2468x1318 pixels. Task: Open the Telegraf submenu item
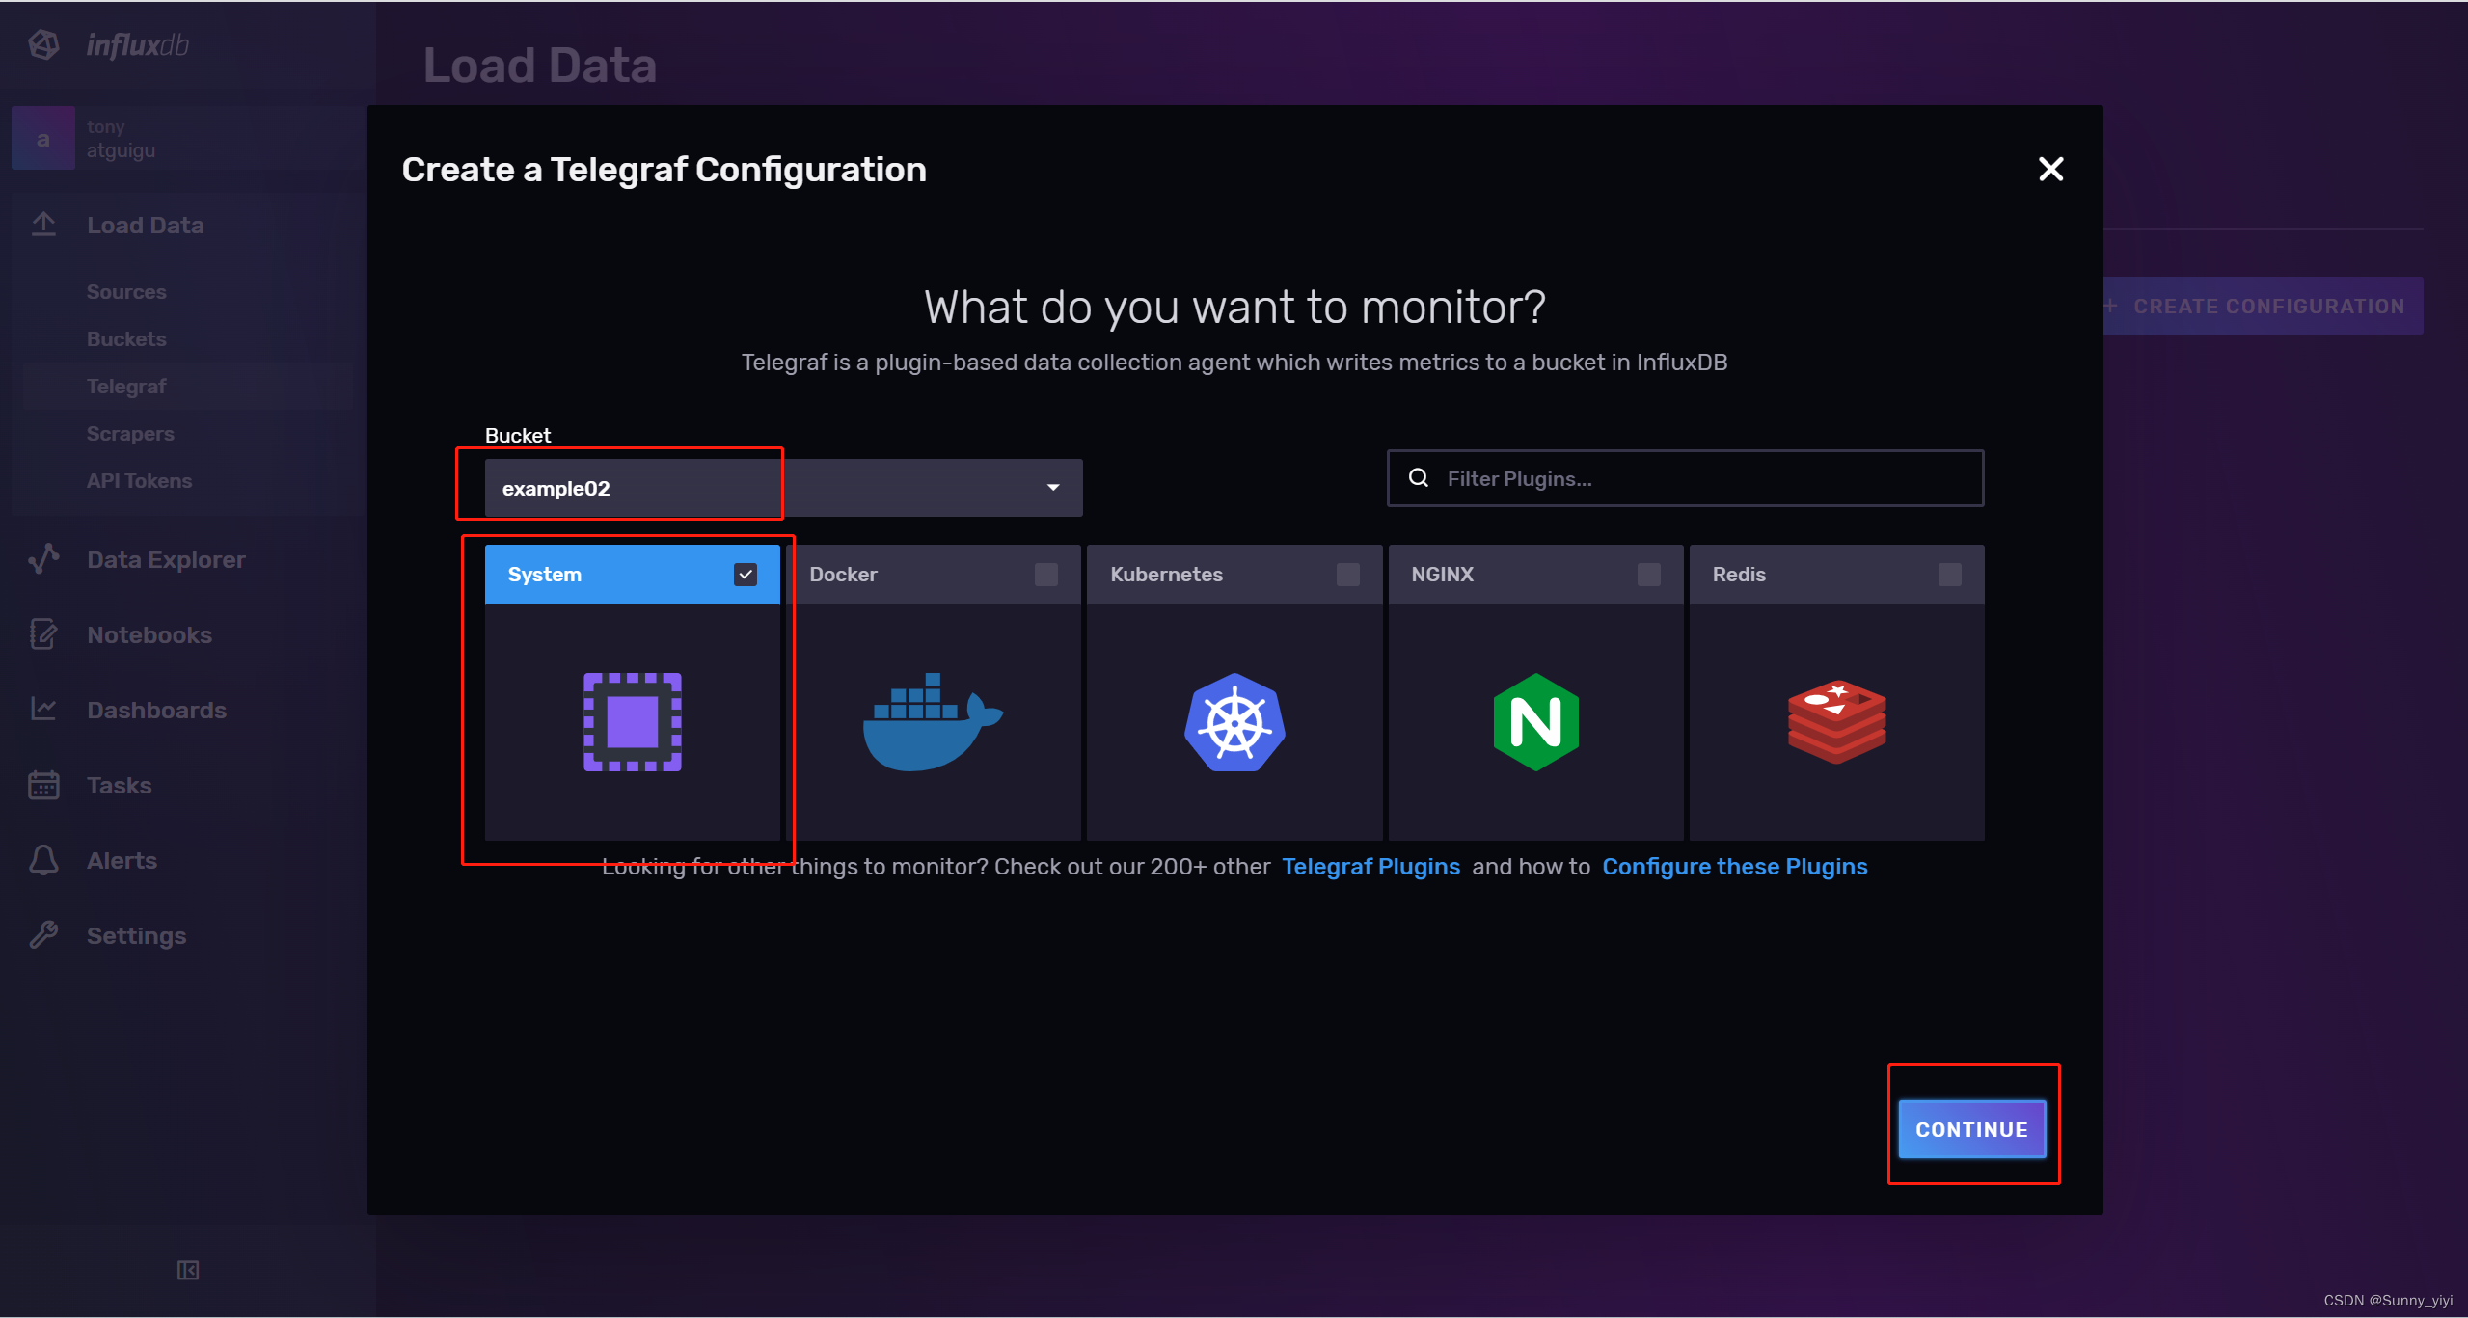pyautogui.click(x=126, y=386)
